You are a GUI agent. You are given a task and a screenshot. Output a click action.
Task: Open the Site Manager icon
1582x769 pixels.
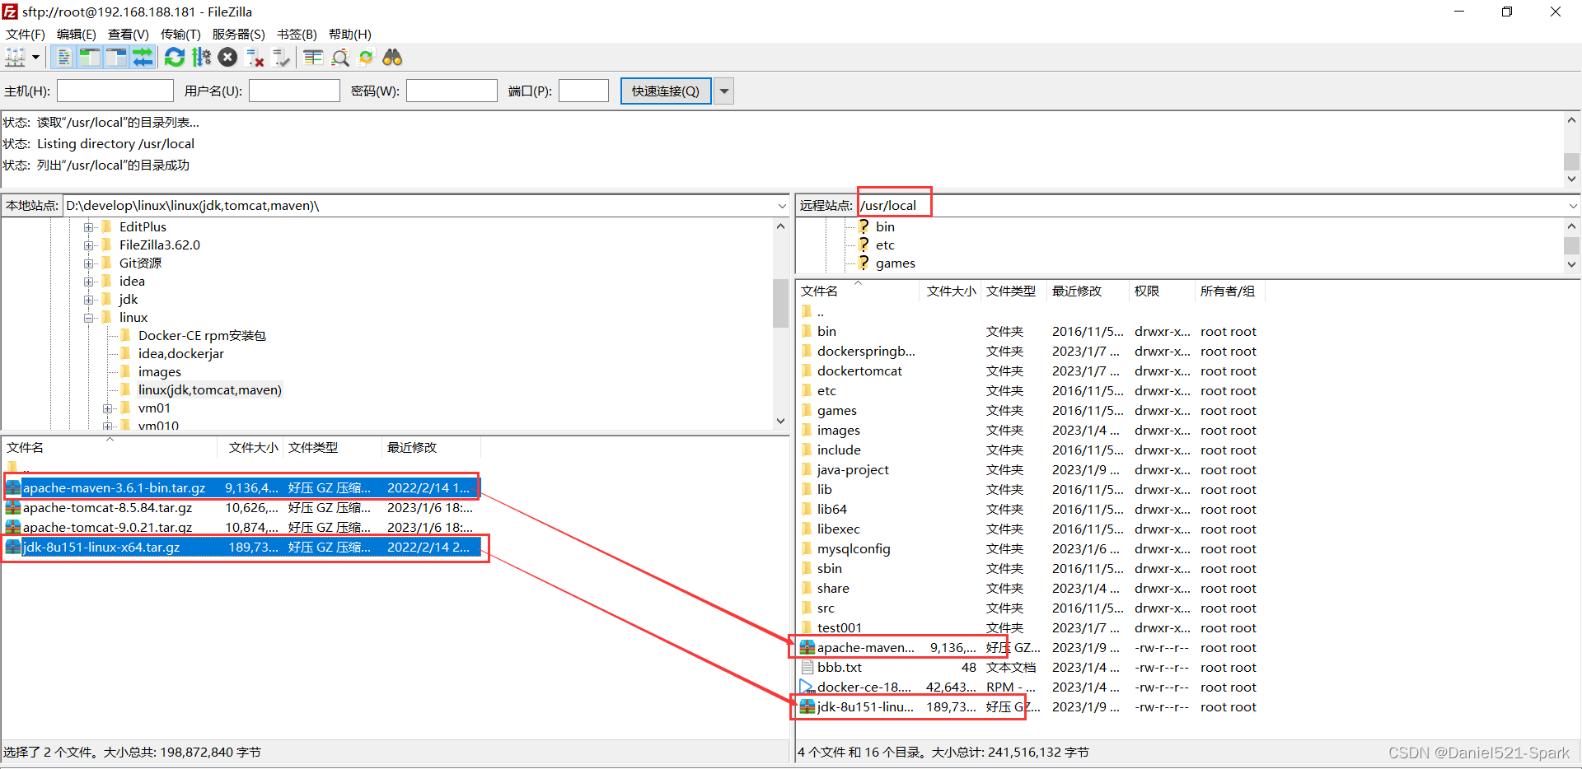[x=16, y=58]
